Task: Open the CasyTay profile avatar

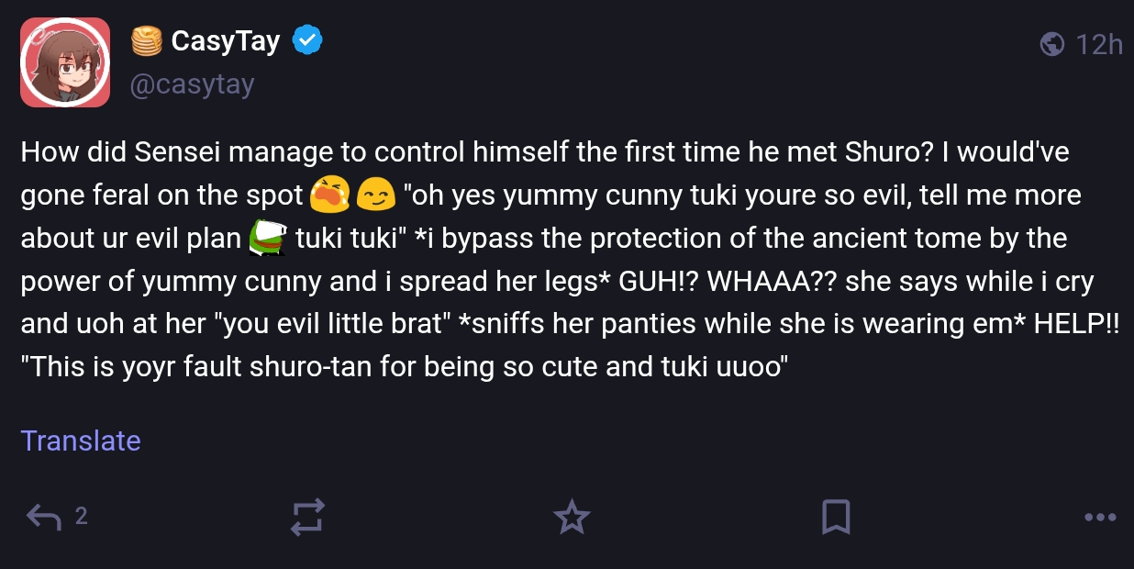Action: (65, 62)
